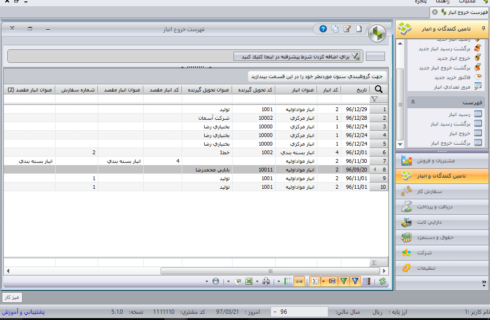
Task: Open the پنجره menu
Action: [x=420, y=1]
